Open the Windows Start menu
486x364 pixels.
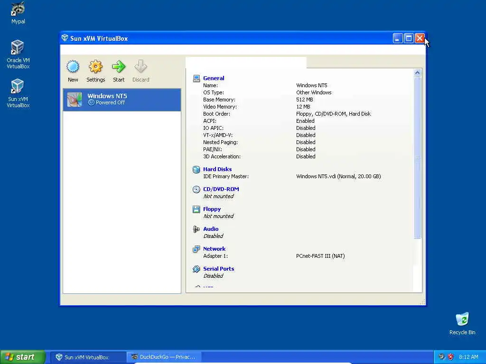(22, 357)
